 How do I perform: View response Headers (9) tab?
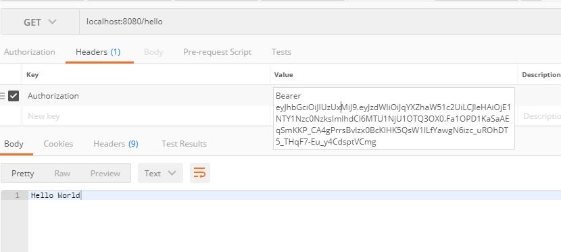pyautogui.click(x=116, y=144)
